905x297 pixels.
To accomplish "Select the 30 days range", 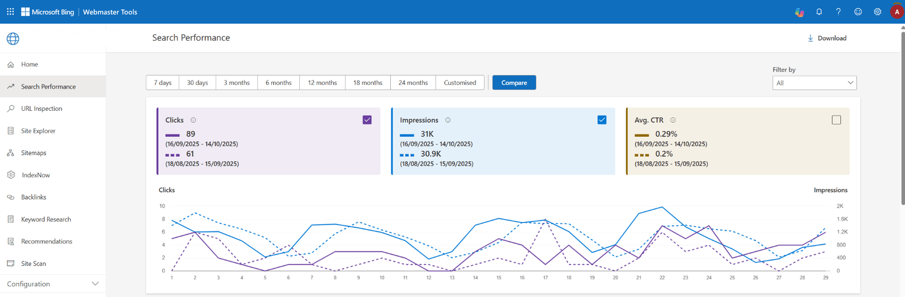I will (197, 83).
